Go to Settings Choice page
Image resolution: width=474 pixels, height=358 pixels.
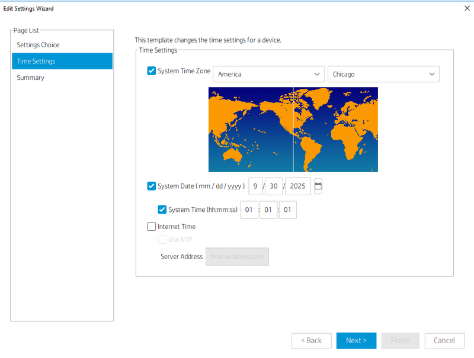point(38,45)
